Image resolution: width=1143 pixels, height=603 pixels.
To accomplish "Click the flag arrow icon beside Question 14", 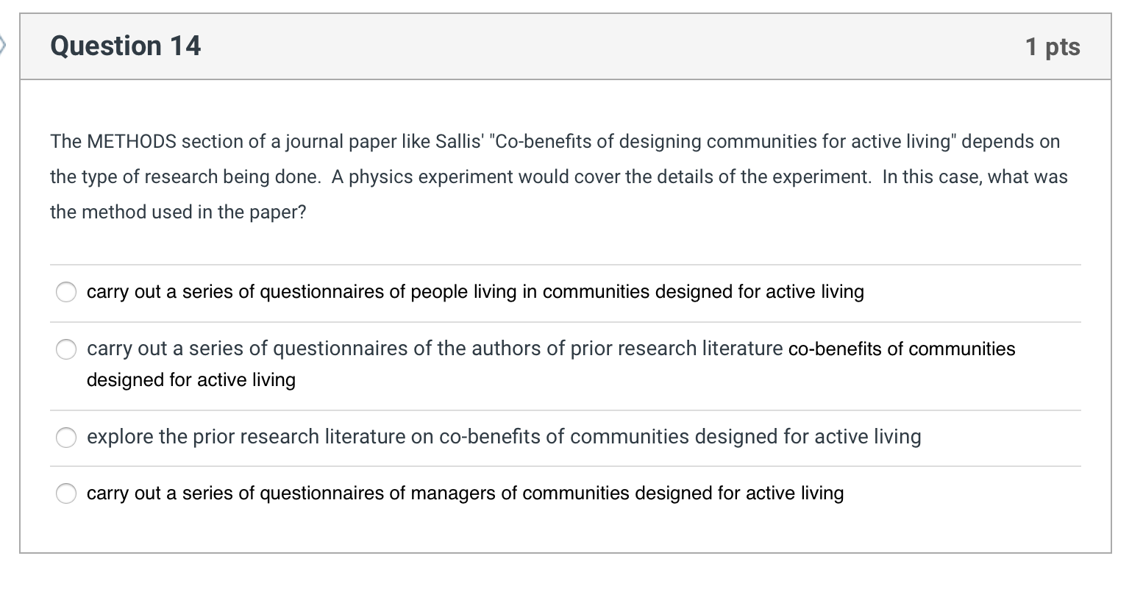I will (x=3, y=46).
